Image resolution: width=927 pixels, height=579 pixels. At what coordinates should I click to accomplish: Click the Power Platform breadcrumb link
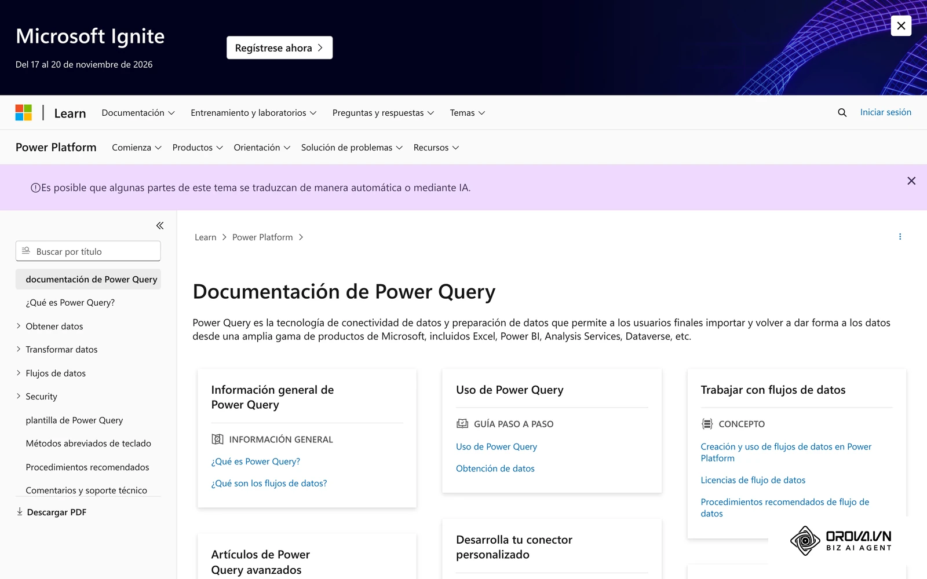pyautogui.click(x=262, y=237)
